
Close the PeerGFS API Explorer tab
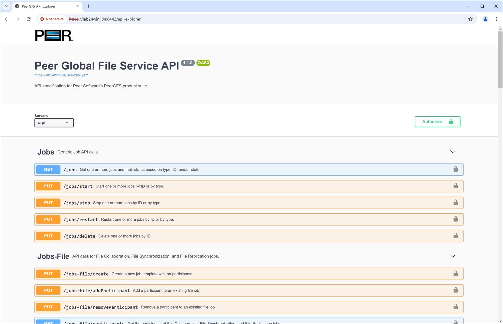click(77, 6)
